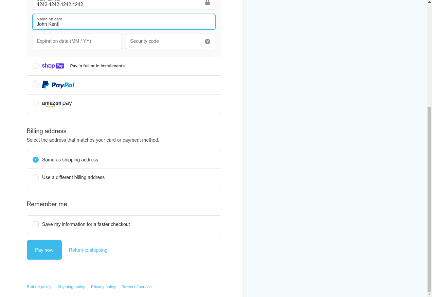Select the Shop Pay radio button
The height and width of the screenshot is (297, 432).
coord(36,66)
